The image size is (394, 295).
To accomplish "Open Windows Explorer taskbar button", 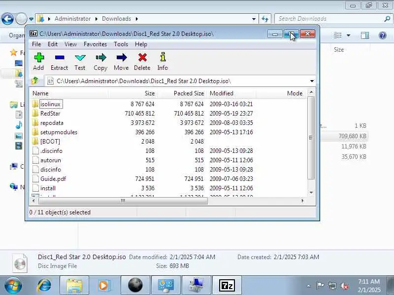I will point(74,286).
